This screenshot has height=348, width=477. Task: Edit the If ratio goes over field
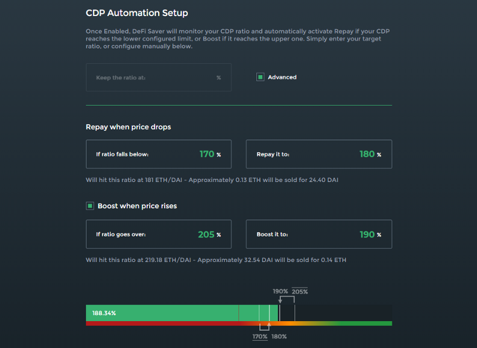pos(159,235)
